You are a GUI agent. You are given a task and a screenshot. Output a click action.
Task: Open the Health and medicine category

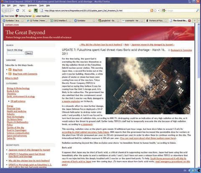click(x=17, y=111)
